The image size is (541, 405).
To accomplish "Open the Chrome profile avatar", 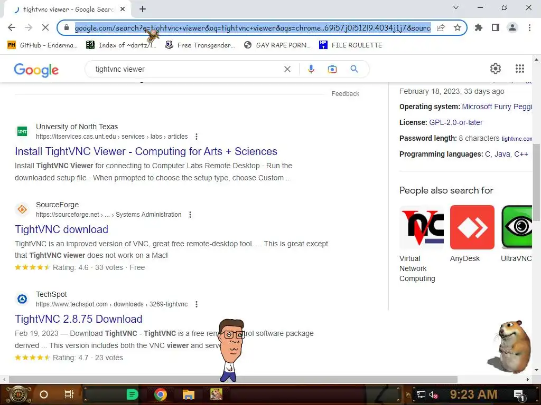I will click(x=512, y=27).
